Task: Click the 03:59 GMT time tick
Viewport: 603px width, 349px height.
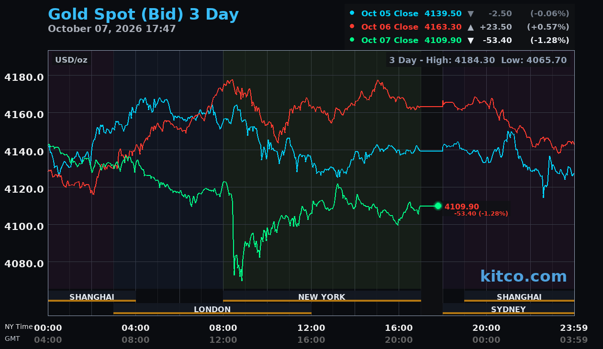Action: click(574, 340)
